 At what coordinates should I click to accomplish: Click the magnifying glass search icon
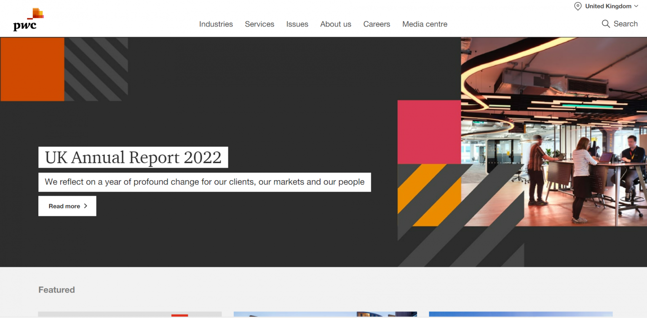606,24
